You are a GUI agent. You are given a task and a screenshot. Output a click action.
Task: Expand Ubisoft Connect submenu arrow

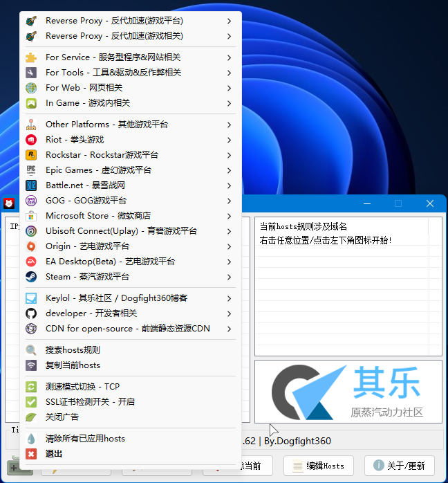point(229,231)
